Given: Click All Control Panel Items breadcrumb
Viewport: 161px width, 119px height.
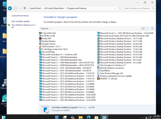Looking at the screenshot, I should click(54, 8).
